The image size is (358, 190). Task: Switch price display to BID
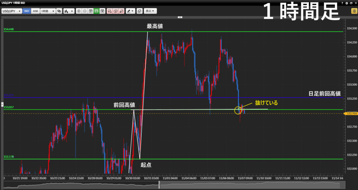[27, 11]
